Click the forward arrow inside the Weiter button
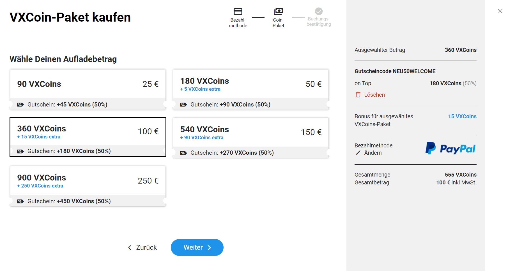Screen dimensions: 515x271 pos(209,247)
